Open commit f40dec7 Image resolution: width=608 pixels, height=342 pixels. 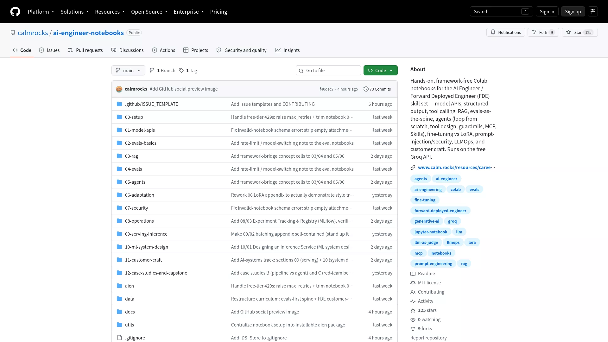click(326, 89)
